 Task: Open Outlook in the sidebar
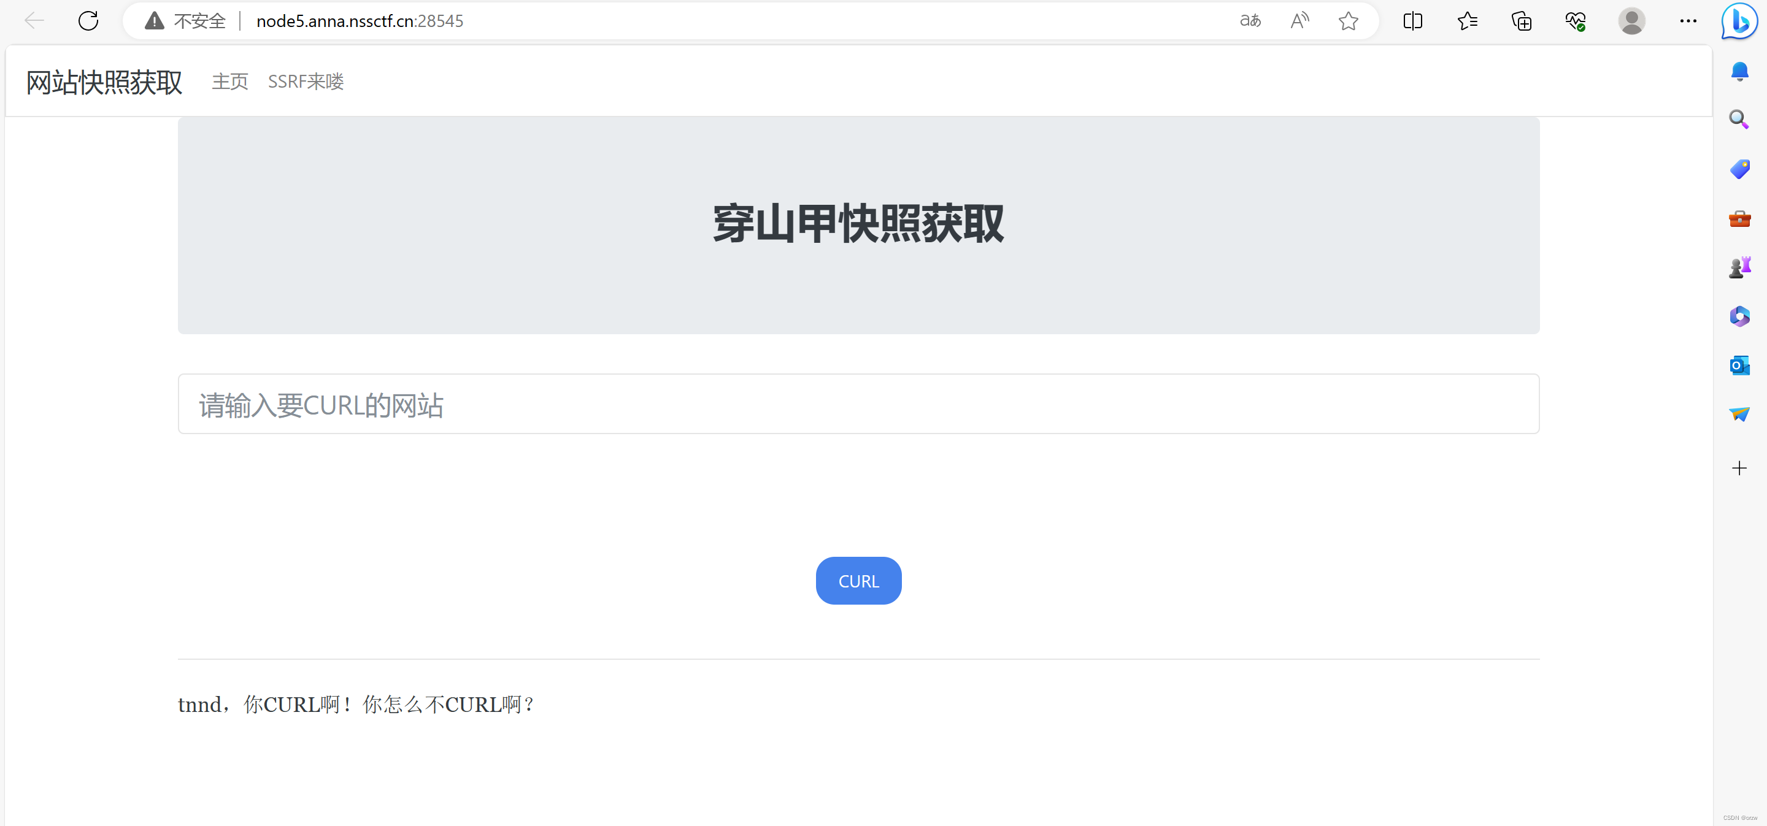[x=1739, y=365]
